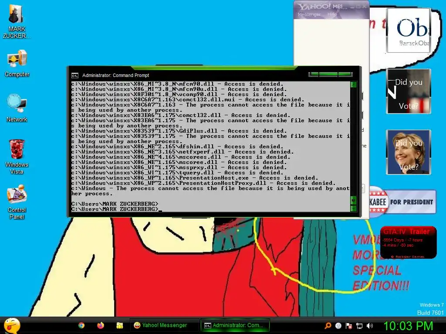Switch to Yahoo! Messenger taskbar button
The height and width of the screenshot is (334, 446).
164,325
